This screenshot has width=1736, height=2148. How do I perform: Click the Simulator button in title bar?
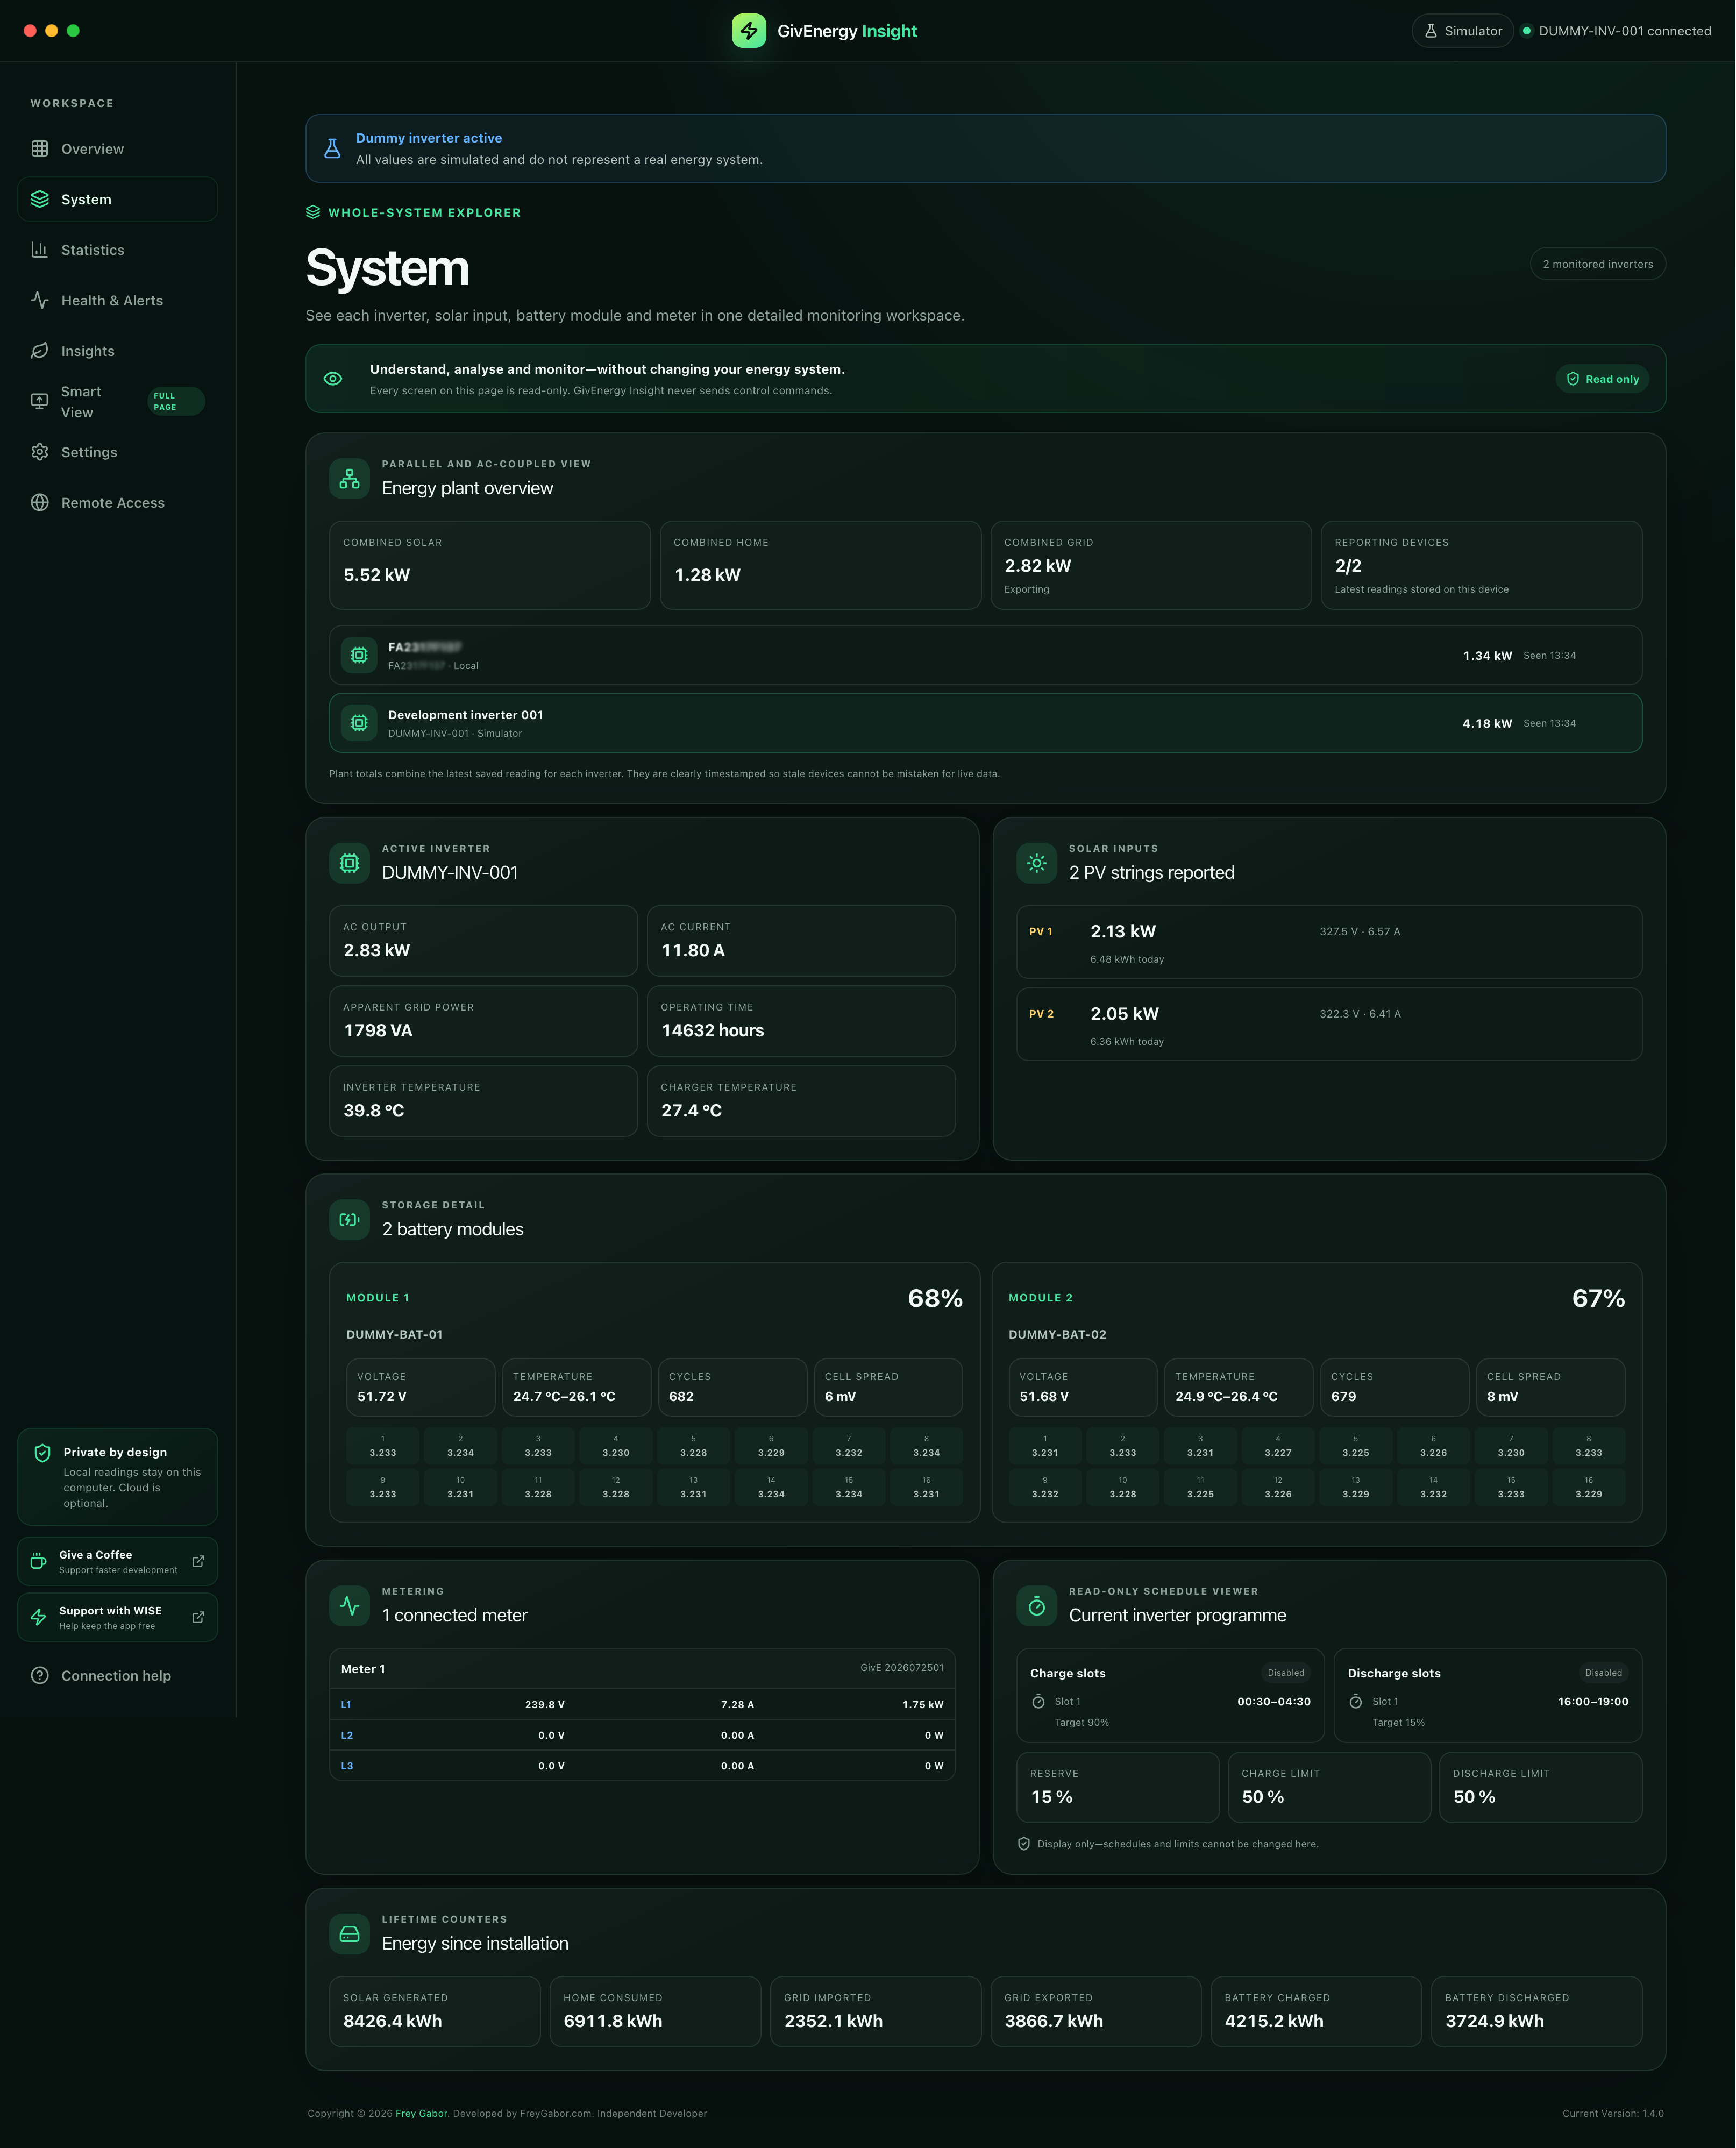click(x=1462, y=31)
